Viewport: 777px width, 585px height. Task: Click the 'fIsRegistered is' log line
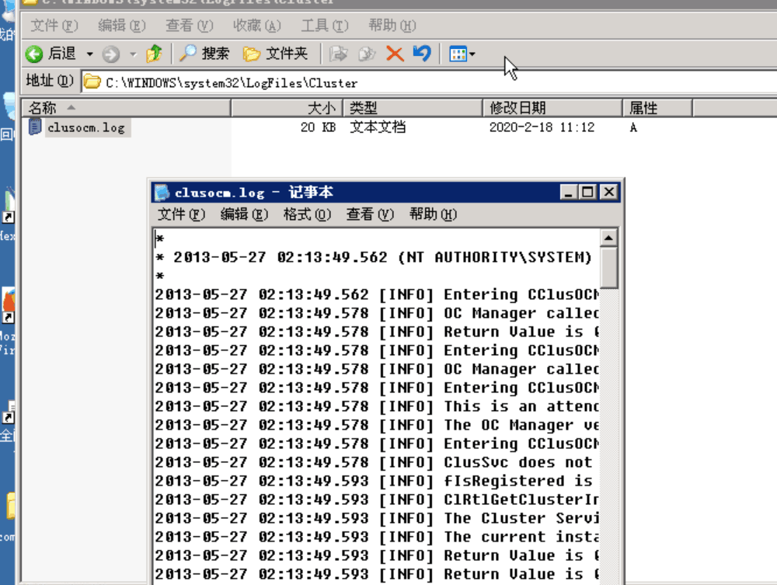tap(374, 481)
